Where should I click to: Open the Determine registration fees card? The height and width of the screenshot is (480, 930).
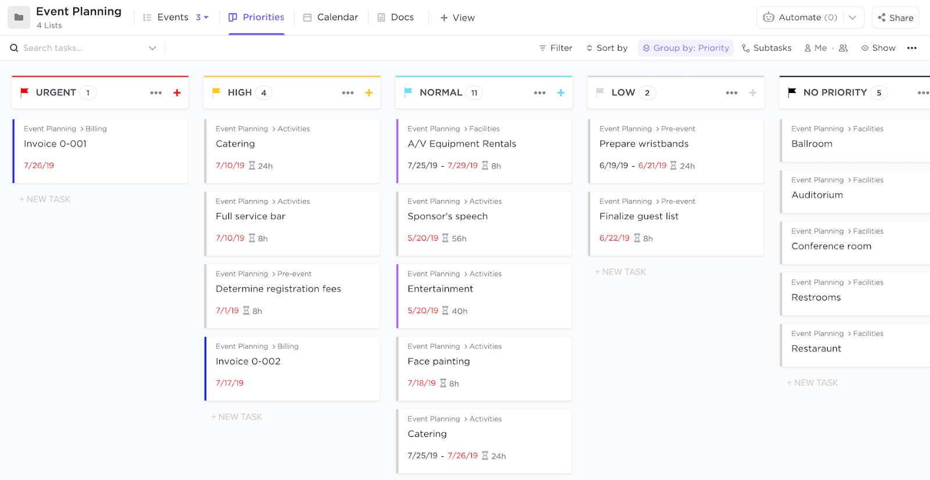pos(292,296)
